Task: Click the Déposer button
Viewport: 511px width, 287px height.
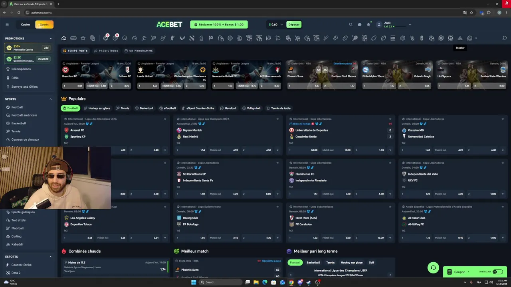Action: (294, 24)
